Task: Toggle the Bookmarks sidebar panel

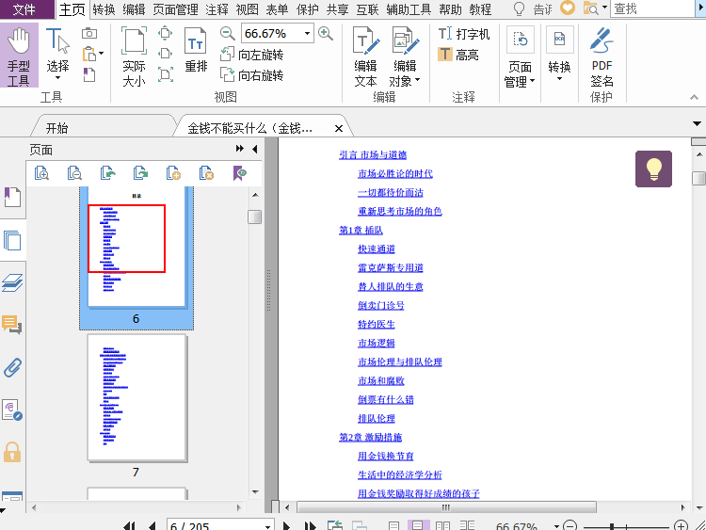Action: point(12,198)
